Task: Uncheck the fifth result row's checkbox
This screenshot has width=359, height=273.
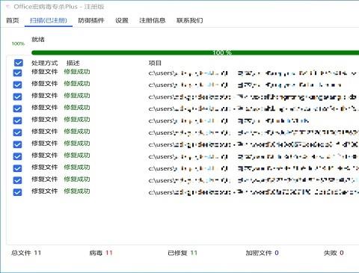Action: tap(17, 120)
